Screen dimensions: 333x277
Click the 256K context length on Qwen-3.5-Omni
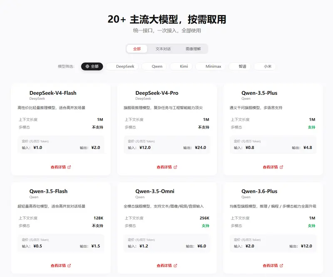click(204, 218)
